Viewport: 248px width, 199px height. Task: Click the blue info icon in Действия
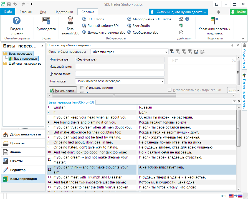187,19
